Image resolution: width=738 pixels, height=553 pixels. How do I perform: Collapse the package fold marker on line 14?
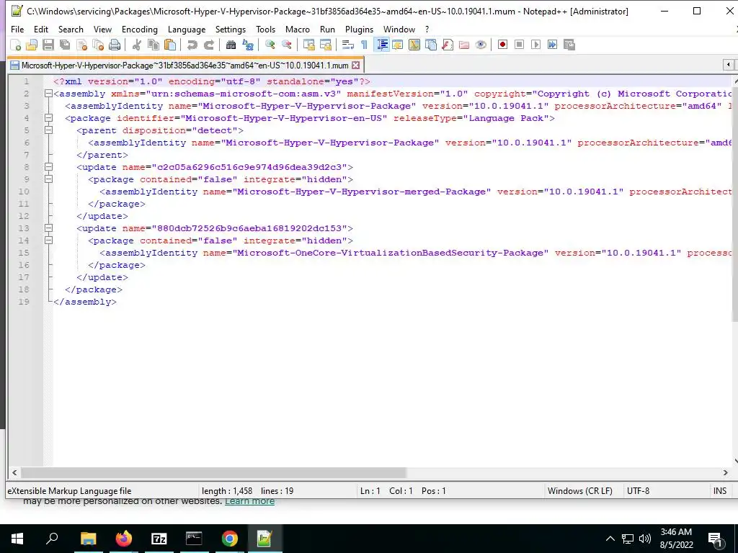coord(48,240)
